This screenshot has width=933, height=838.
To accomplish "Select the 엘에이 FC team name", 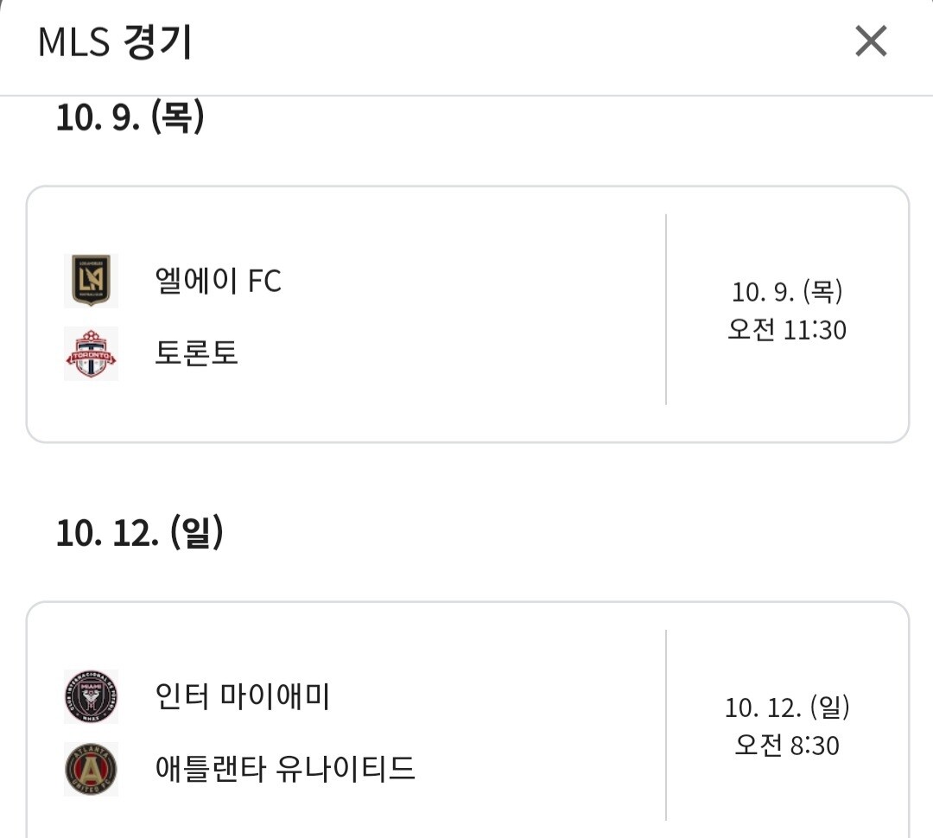I will 218,281.
